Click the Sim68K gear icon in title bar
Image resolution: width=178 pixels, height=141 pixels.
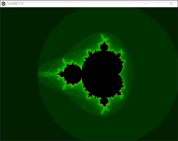coord(3,4)
